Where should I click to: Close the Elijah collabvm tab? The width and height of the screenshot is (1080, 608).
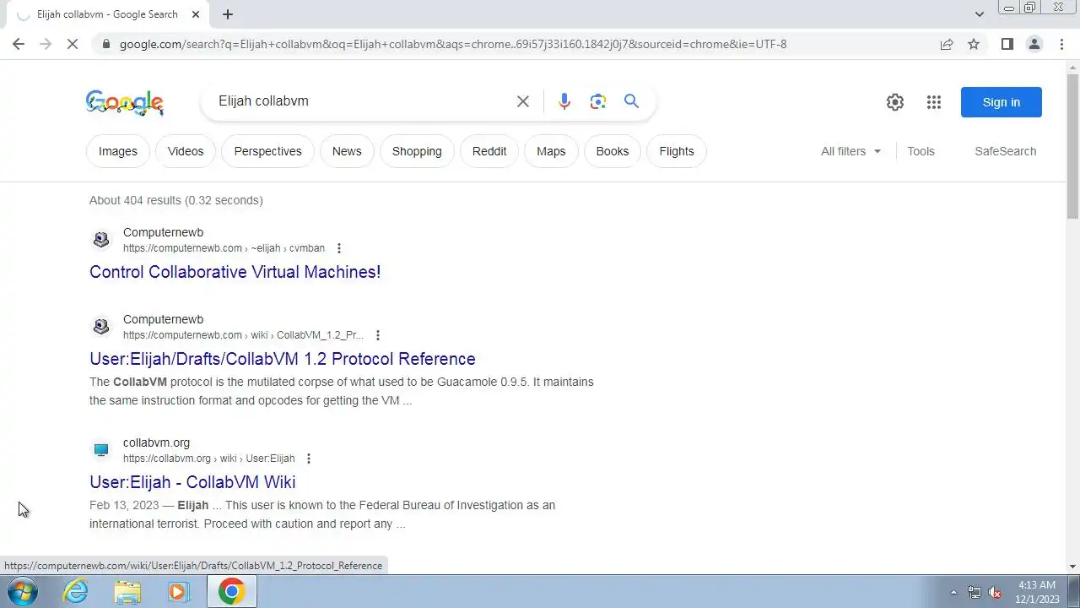196,14
